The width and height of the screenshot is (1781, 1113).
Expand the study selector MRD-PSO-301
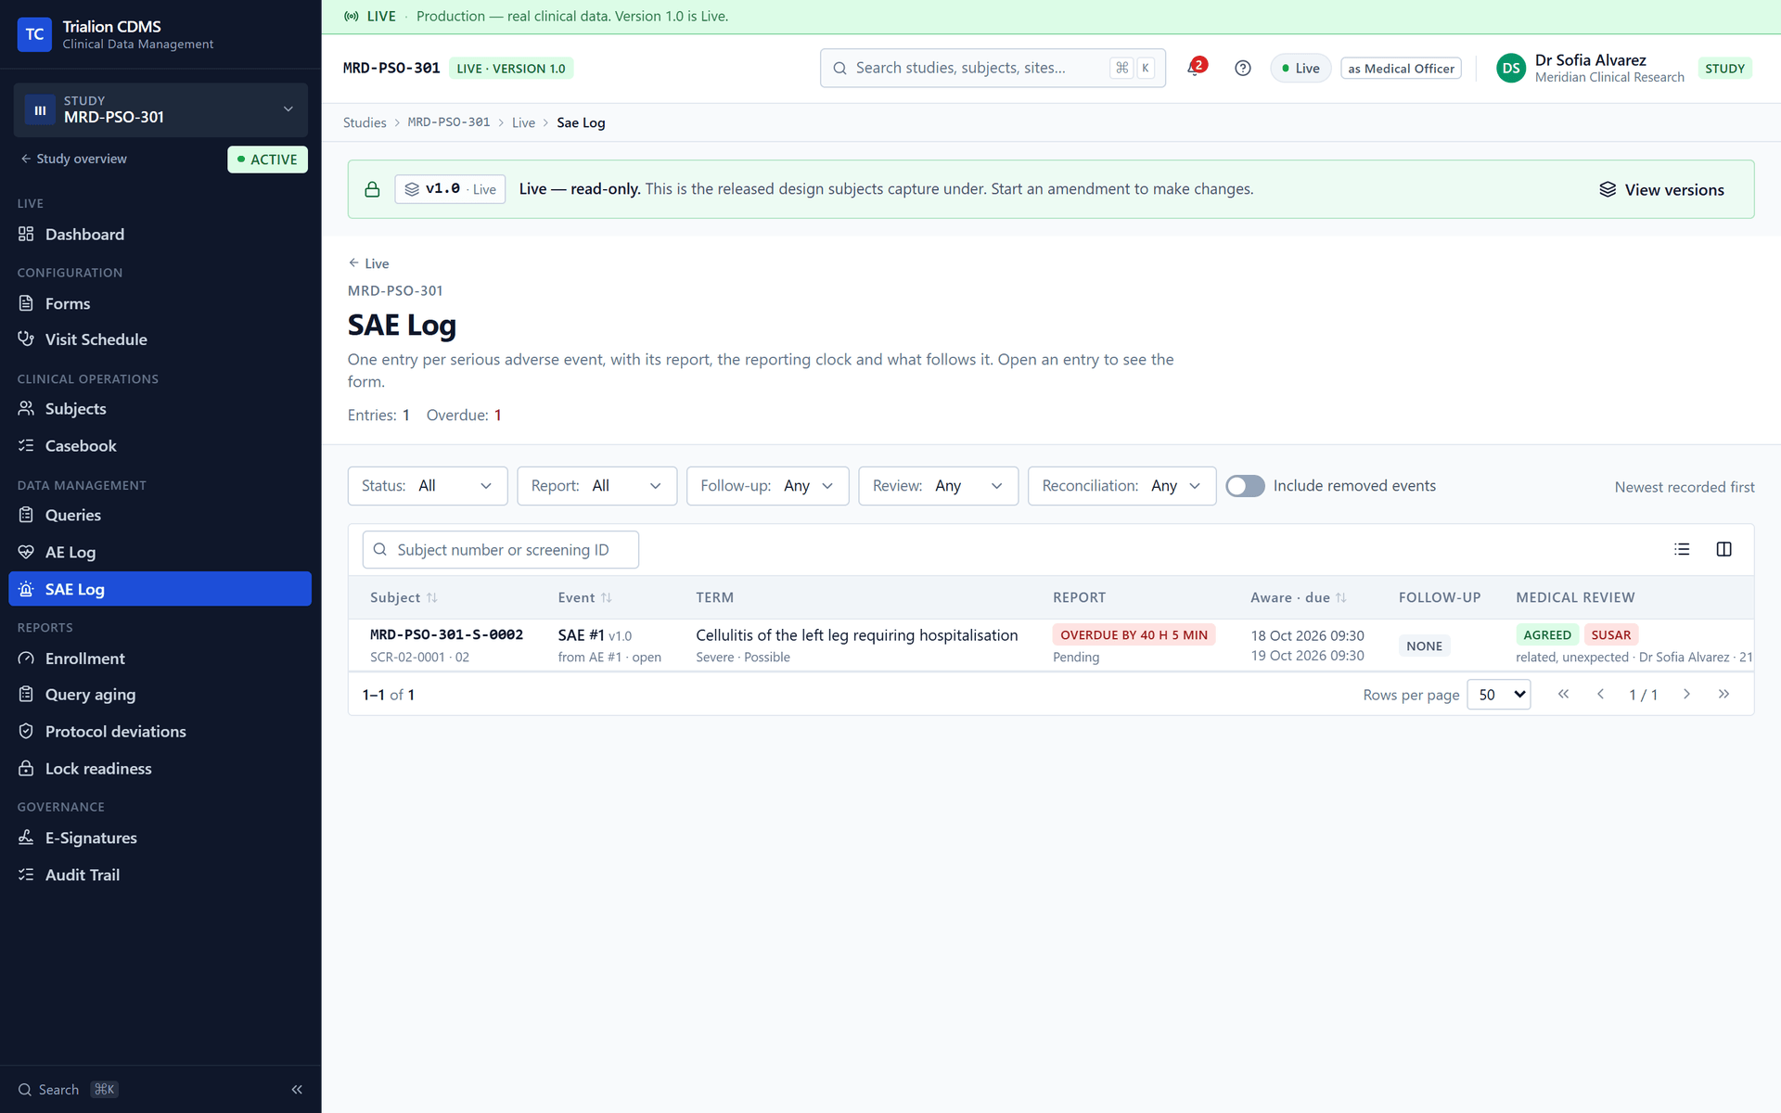[160, 109]
